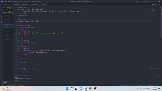Collapse the template tag on line 1
The width and height of the screenshot is (162, 91).
coord(19,8)
